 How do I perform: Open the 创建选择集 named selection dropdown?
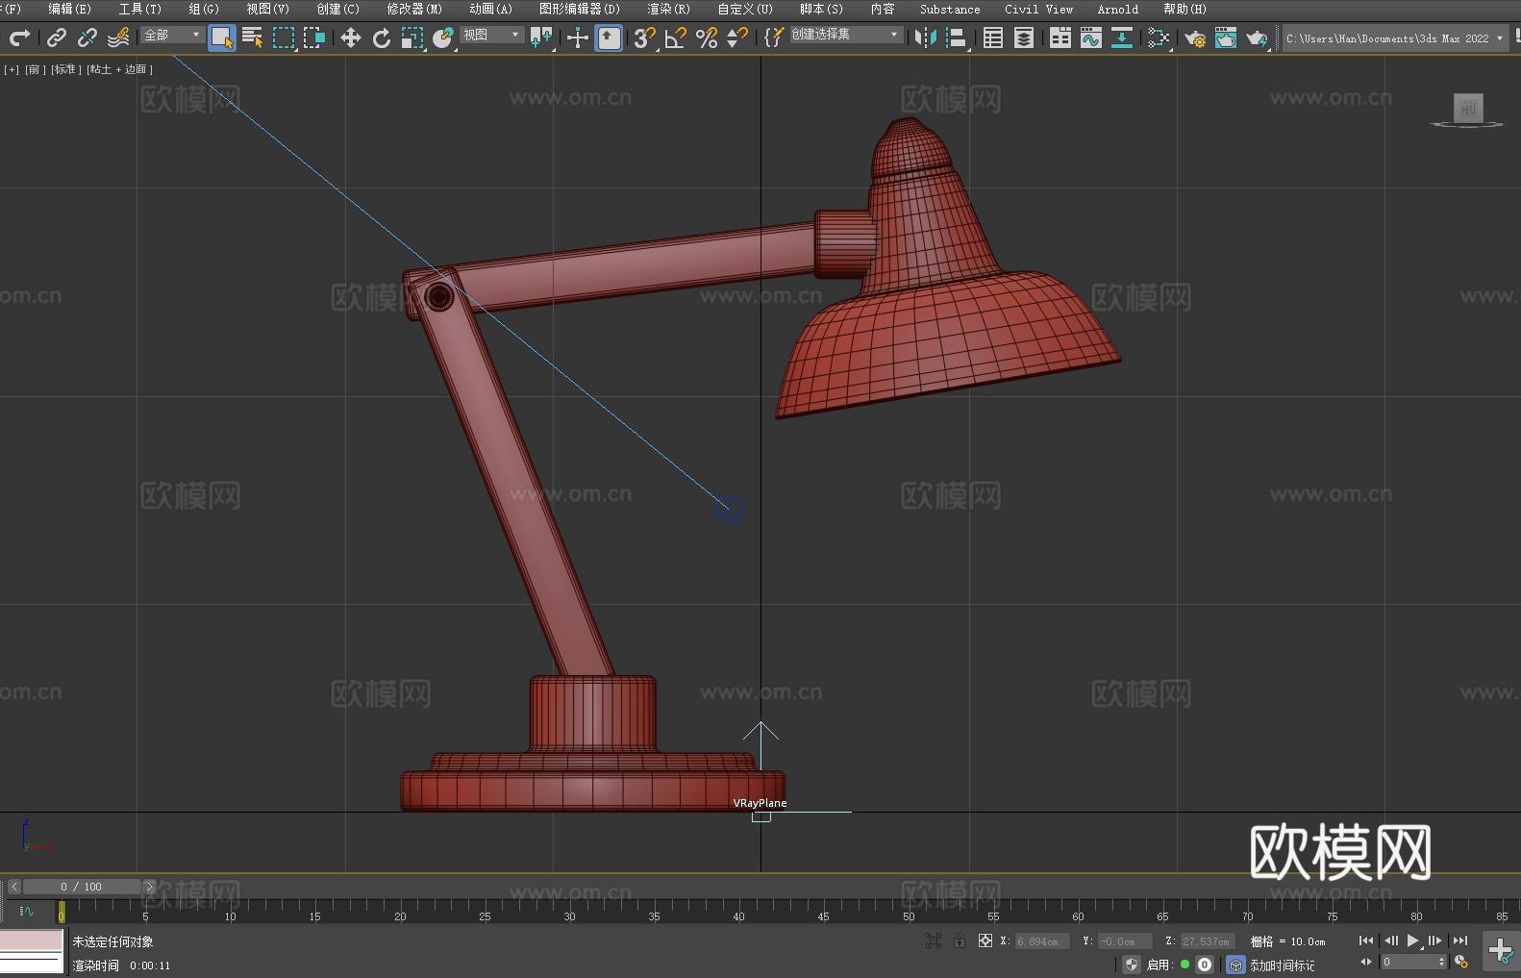(x=845, y=35)
